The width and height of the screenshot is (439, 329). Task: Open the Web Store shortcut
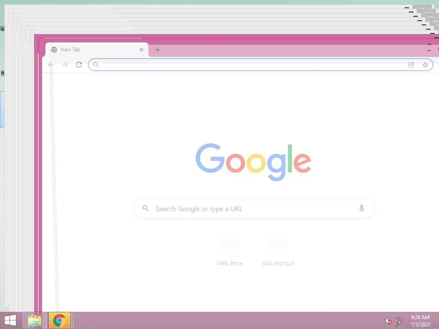tap(230, 251)
